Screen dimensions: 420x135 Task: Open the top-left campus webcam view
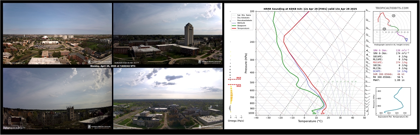click(x=57, y=33)
